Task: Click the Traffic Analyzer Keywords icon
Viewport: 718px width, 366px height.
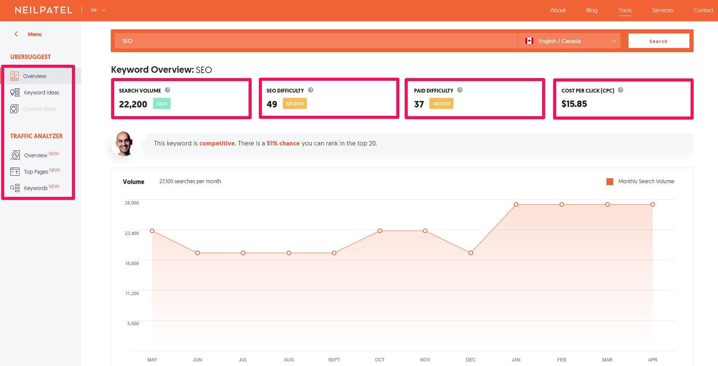Action: [15, 188]
